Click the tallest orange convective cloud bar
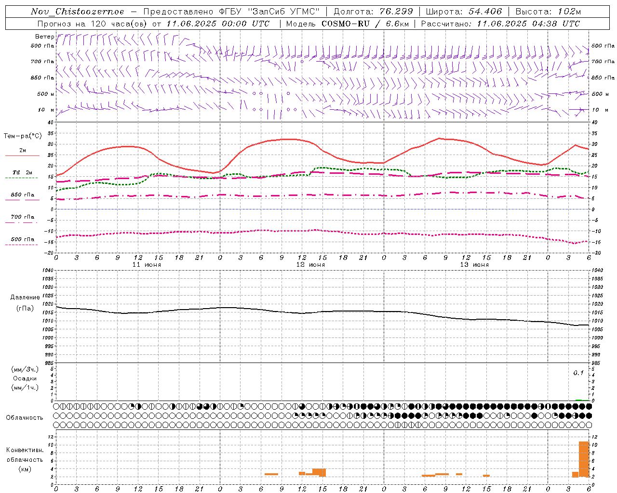Screen dimensions: 617x493 pyautogui.click(x=584, y=459)
